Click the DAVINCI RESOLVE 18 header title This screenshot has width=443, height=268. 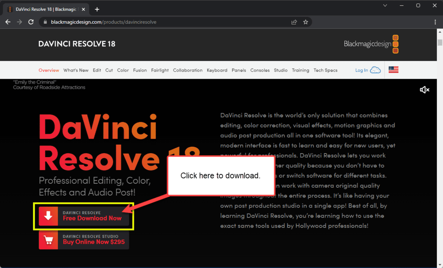77,44
